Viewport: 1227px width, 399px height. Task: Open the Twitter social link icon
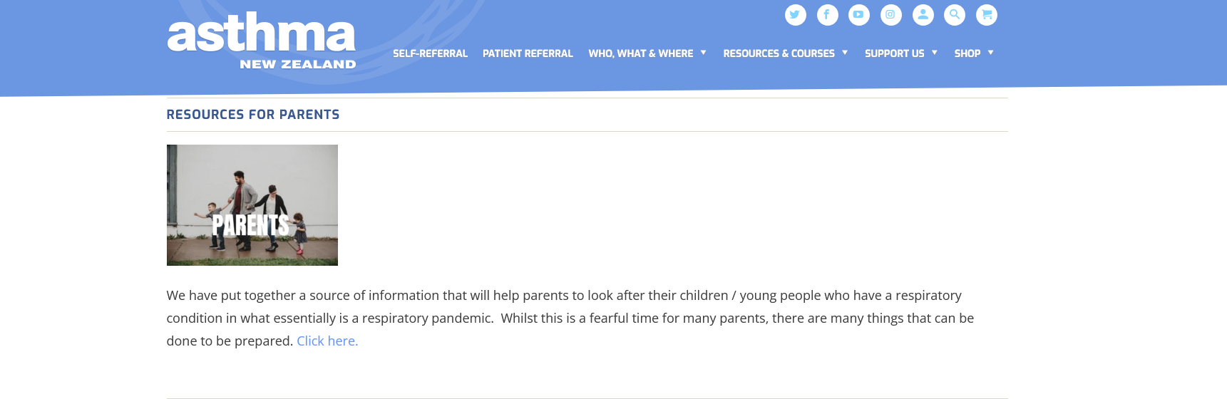point(795,15)
